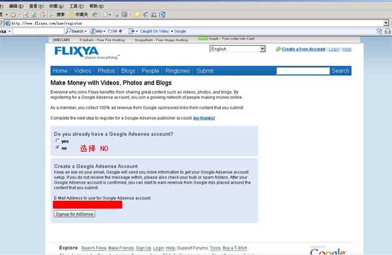Click the page icon in address bar
Image resolution: width=392 pixels, height=255 pixels.
coord(8,23)
